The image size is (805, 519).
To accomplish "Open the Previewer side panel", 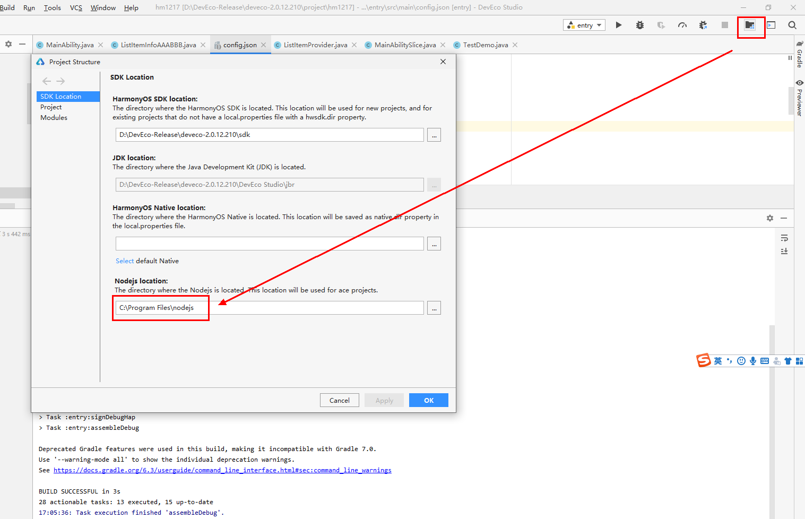I will (x=800, y=97).
